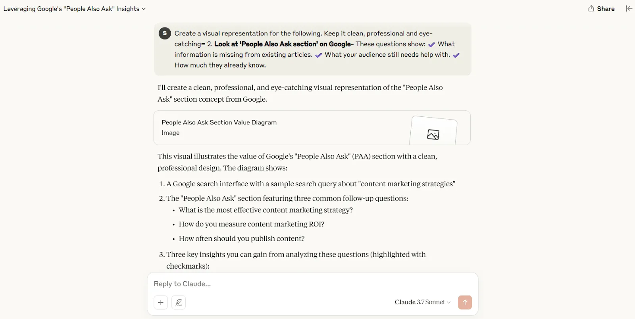Click the "S" user avatar circle
This screenshot has height=319, width=635.
pyautogui.click(x=165, y=33)
